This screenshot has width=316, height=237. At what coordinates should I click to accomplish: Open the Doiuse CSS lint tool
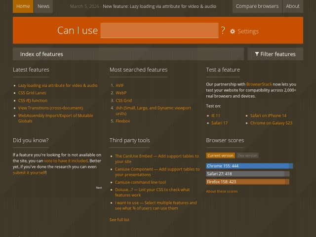[x=152, y=192]
